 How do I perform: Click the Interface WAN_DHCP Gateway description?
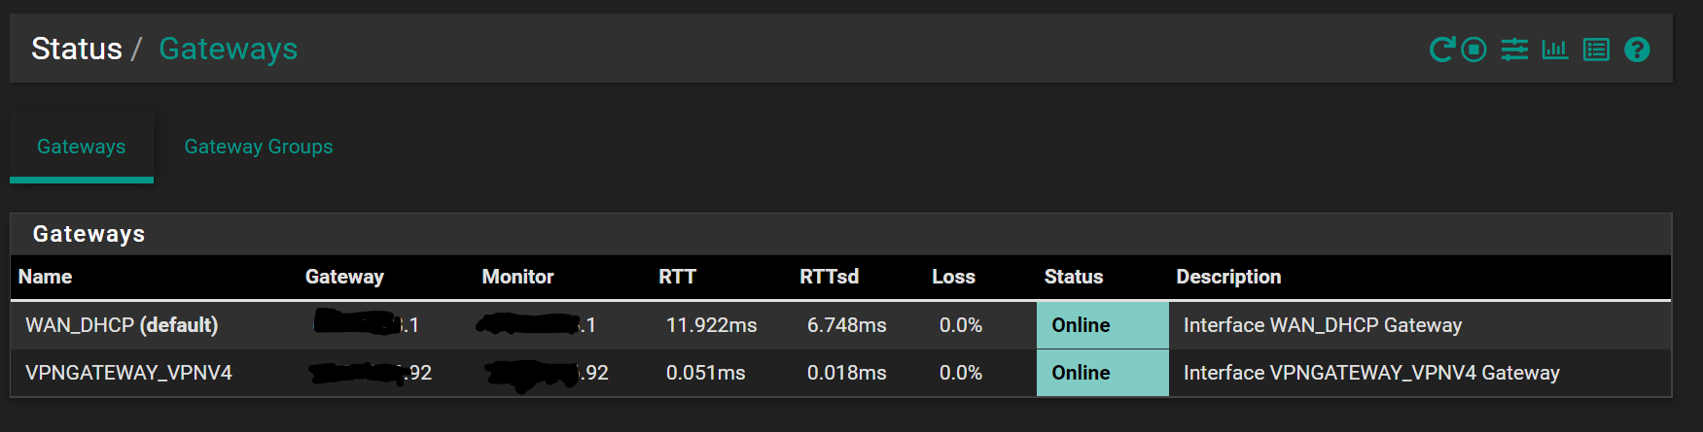1322,325
